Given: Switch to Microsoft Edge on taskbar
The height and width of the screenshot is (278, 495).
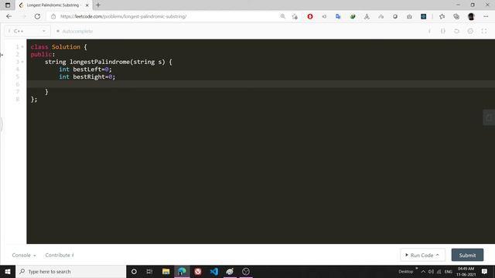Looking at the screenshot, I should 182,271.
